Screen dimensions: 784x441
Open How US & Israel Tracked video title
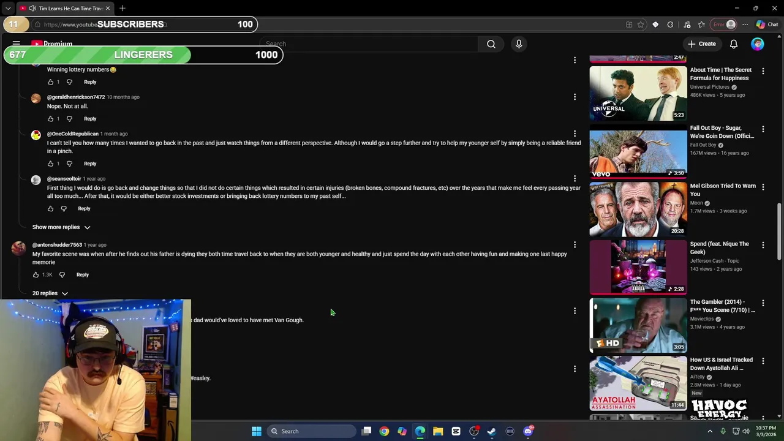pos(722,364)
